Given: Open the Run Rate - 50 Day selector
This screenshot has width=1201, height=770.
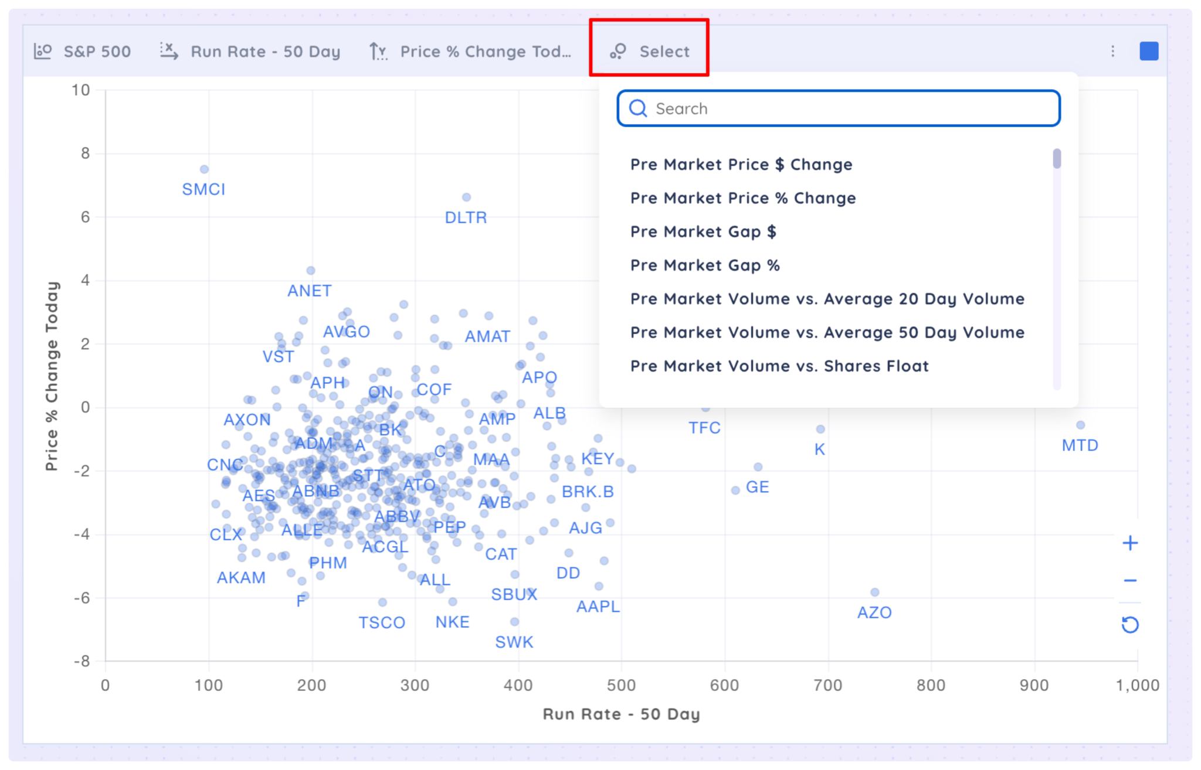Looking at the screenshot, I should point(264,51).
